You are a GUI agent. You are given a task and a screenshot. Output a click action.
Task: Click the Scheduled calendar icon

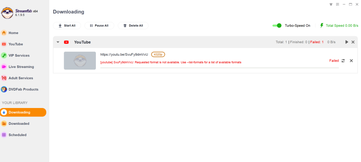[x=4, y=135]
